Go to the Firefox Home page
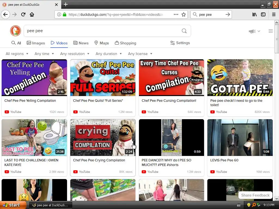Screen dimensions: 279x209 coord(32,14)
